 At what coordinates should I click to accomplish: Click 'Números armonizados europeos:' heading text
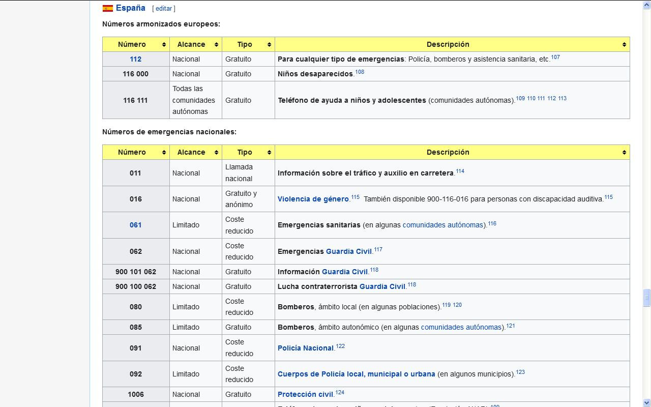pos(161,24)
